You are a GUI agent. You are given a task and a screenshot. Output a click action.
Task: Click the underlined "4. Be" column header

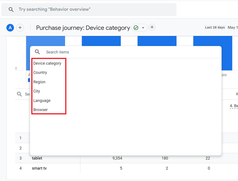tap(234, 106)
